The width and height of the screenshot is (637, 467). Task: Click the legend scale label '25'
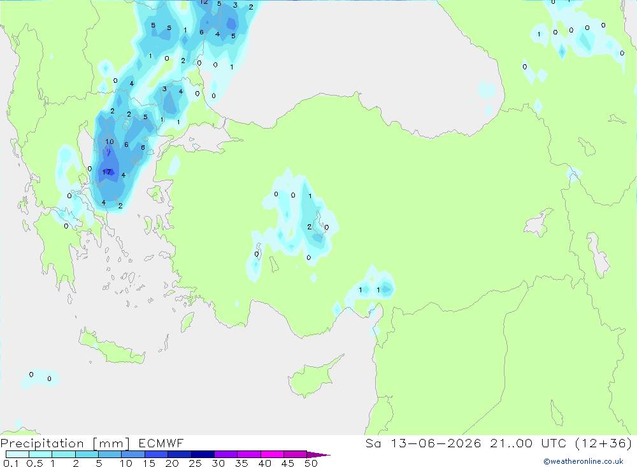point(195,463)
